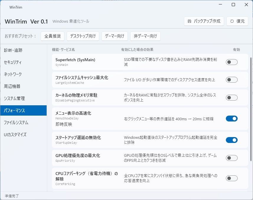Apply the 非ゲーマー向け preset
The width and height of the screenshot is (253, 200).
tap(145, 36)
